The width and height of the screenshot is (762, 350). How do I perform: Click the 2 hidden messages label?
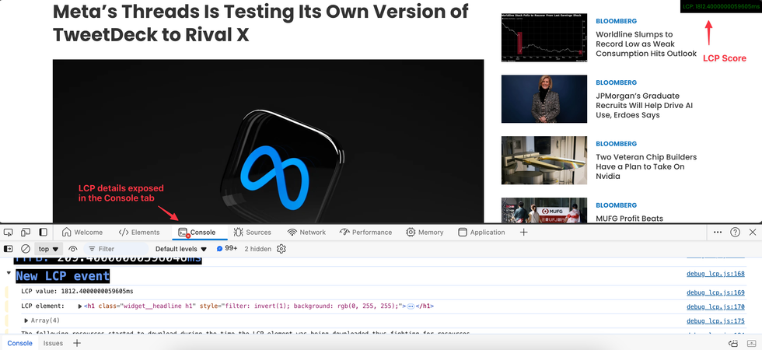pyautogui.click(x=257, y=249)
